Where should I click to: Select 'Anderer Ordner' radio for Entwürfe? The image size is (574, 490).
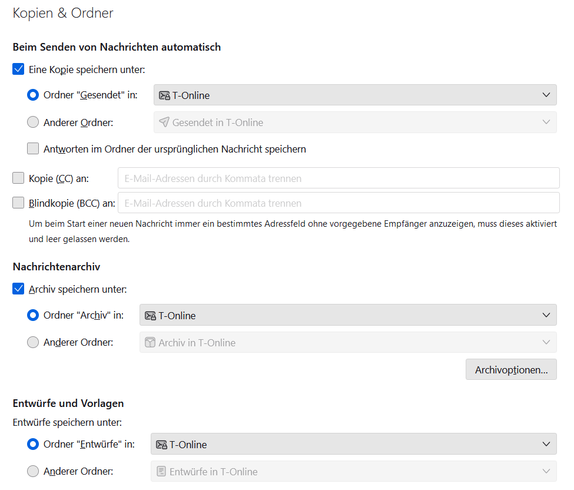point(33,471)
